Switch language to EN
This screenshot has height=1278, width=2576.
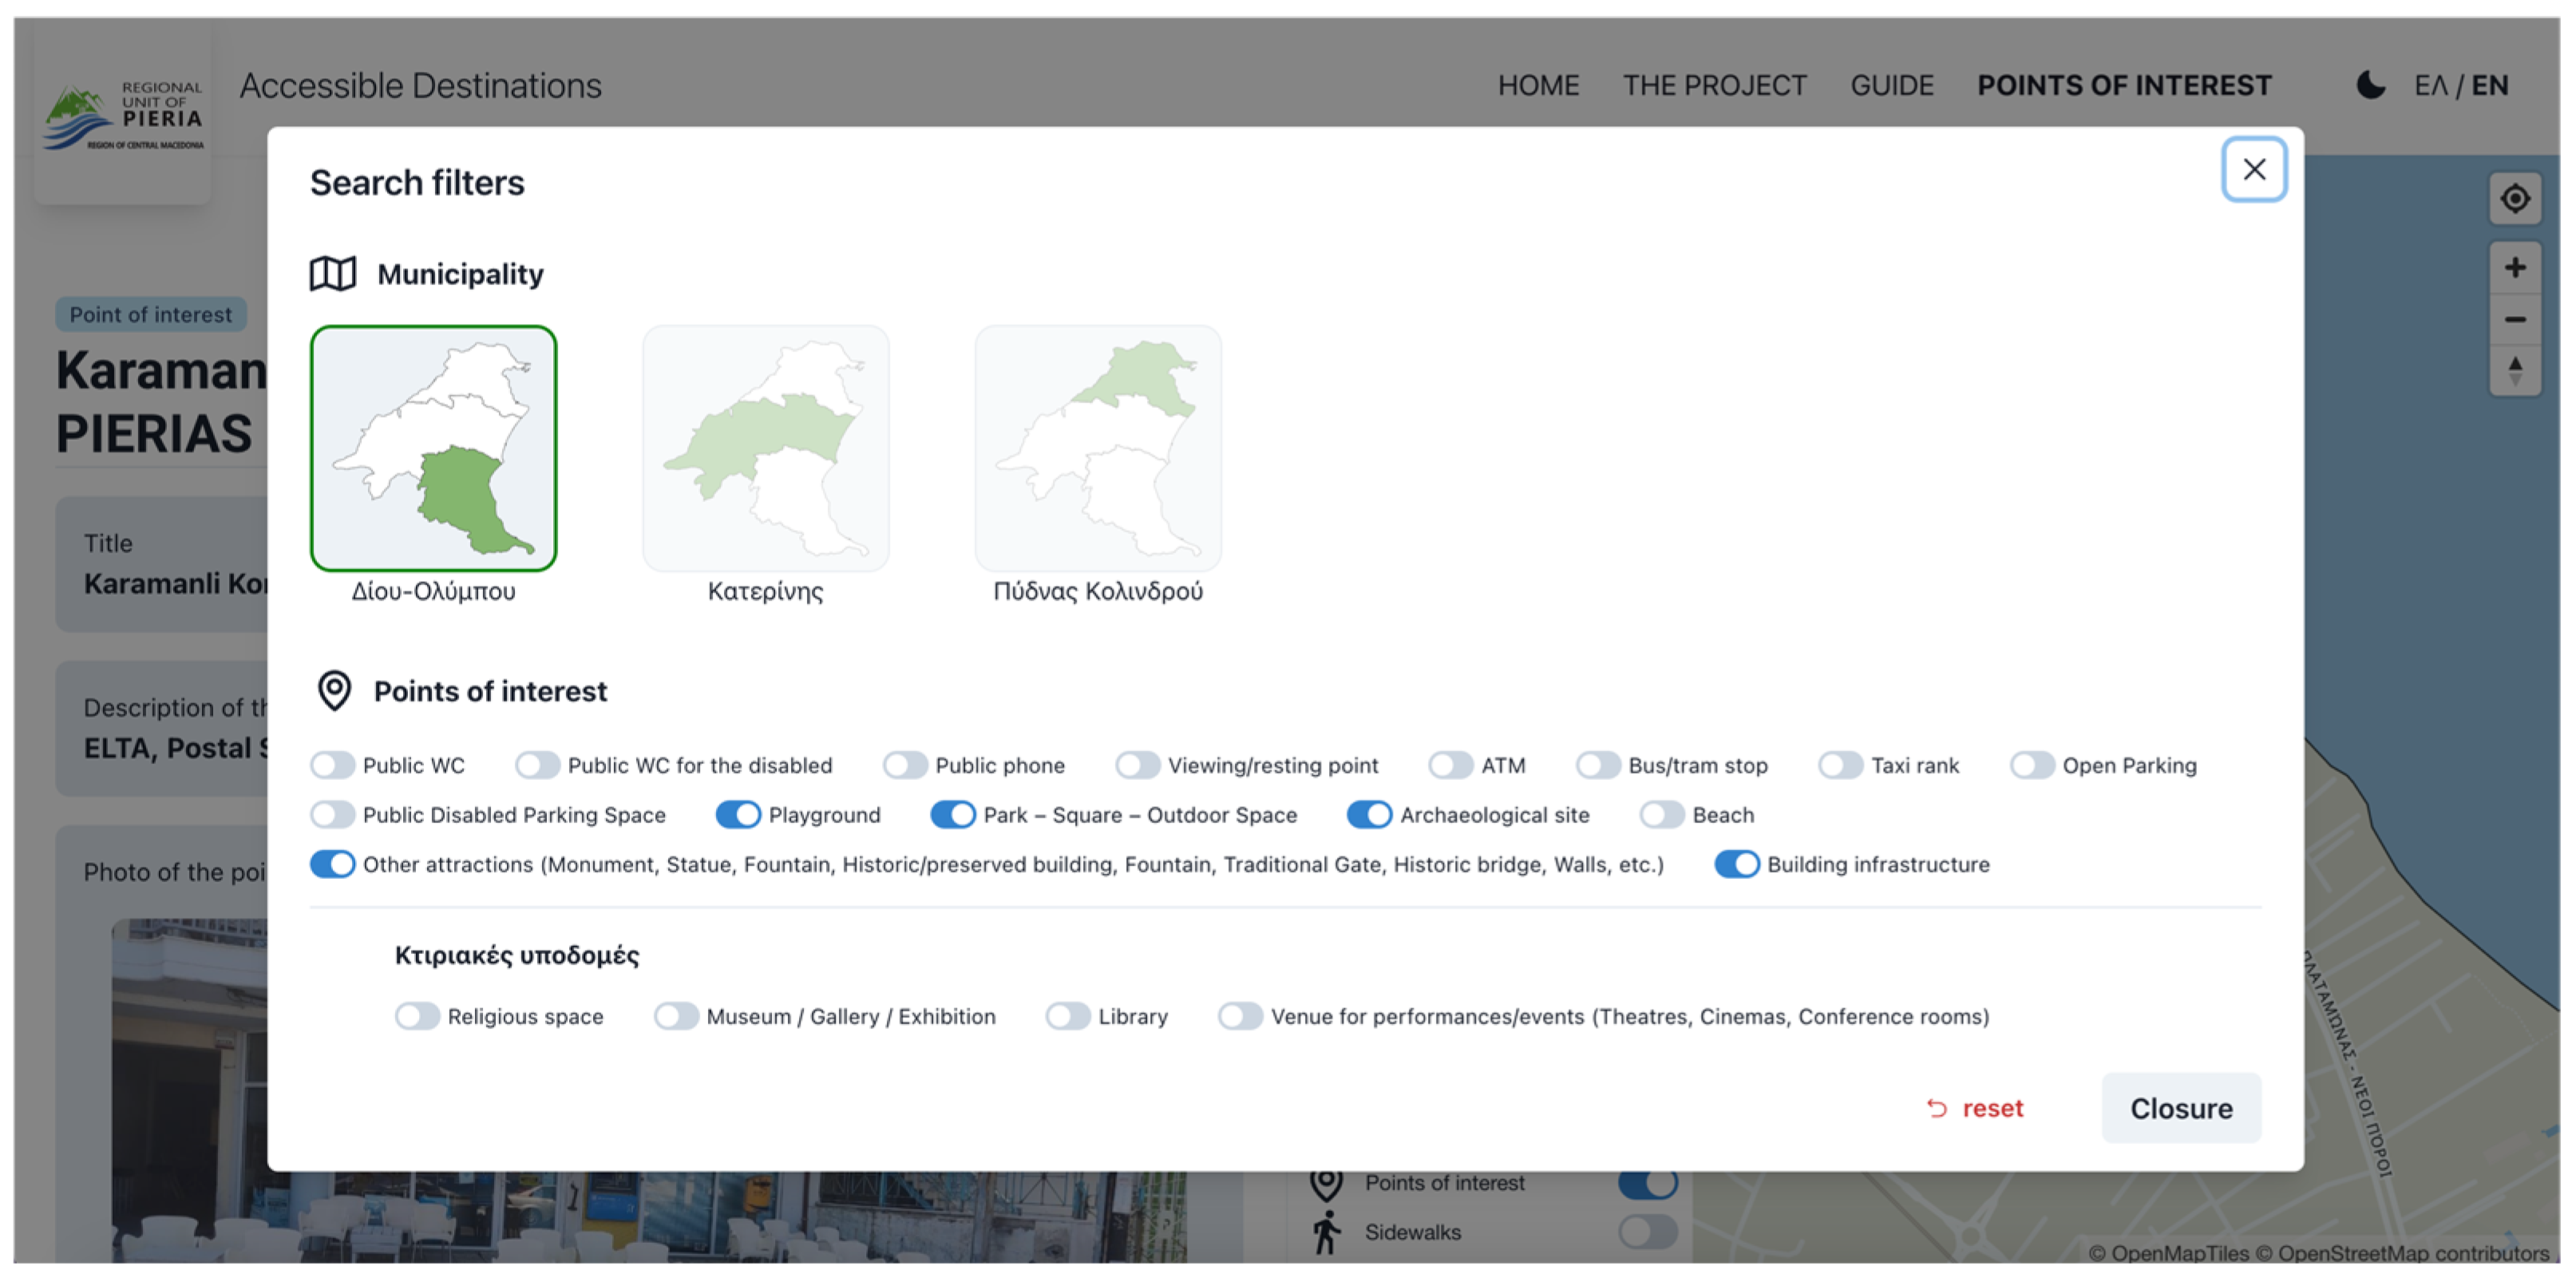click(x=2489, y=85)
